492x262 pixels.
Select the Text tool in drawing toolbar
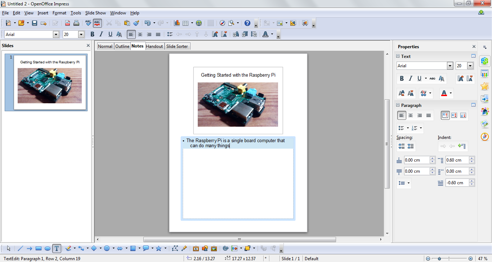point(57,248)
